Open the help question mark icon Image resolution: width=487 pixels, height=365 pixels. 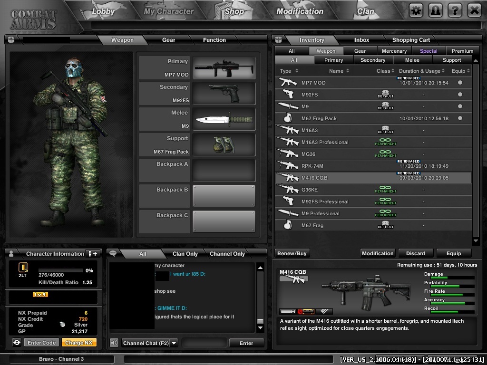pos(455,11)
